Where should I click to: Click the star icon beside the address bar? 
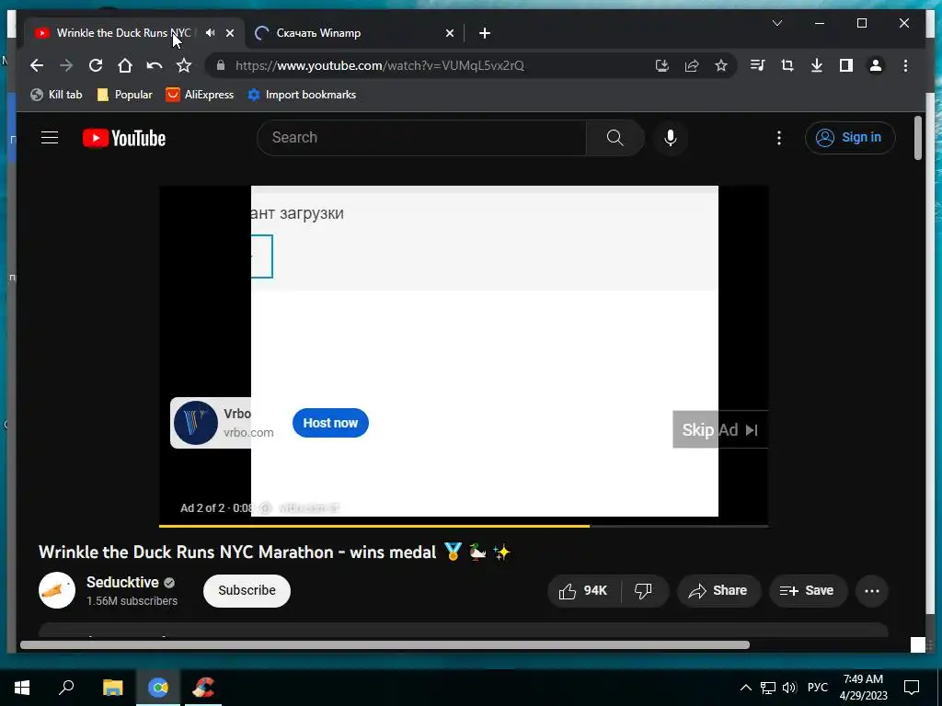(184, 65)
